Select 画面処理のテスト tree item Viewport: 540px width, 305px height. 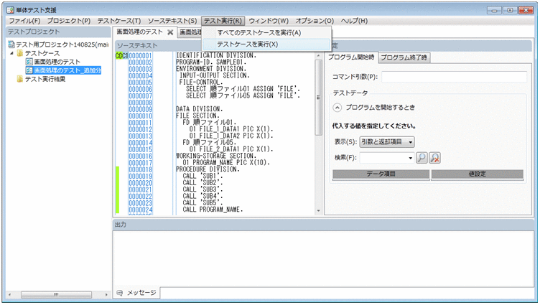pyautogui.click(x=57, y=62)
